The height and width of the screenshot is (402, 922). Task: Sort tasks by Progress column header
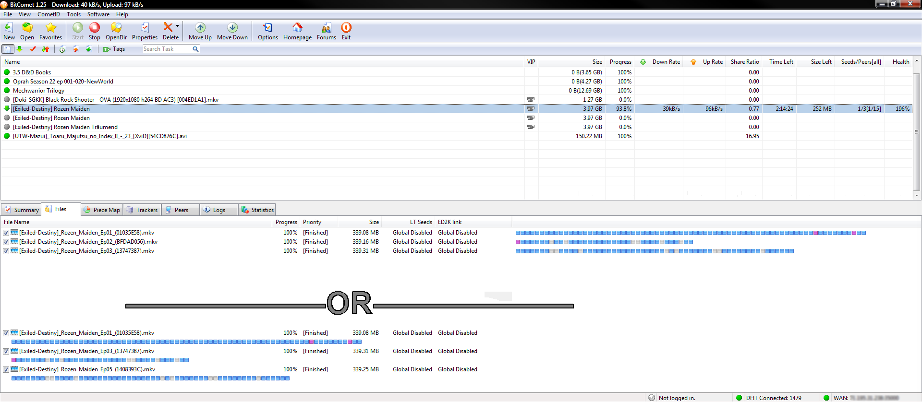pyautogui.click(x=620, y=62)
